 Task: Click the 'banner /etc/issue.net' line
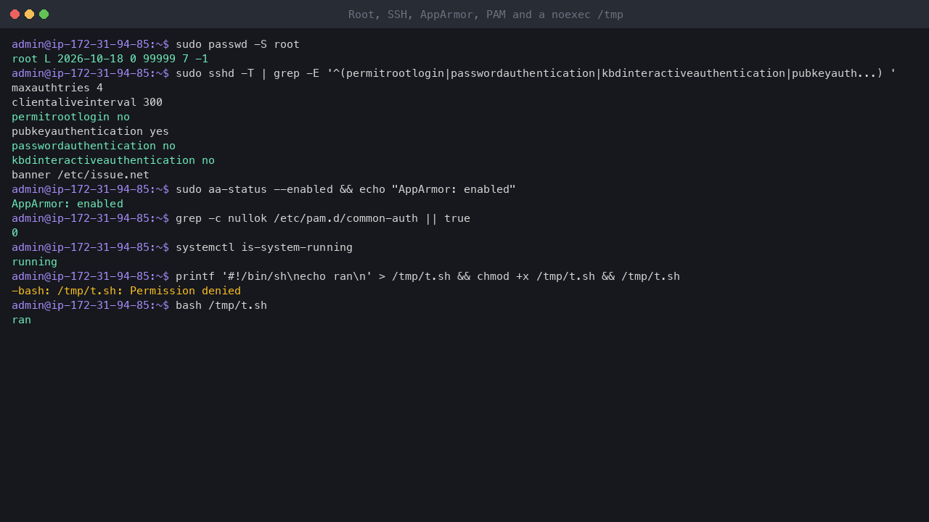pos(81,175)
